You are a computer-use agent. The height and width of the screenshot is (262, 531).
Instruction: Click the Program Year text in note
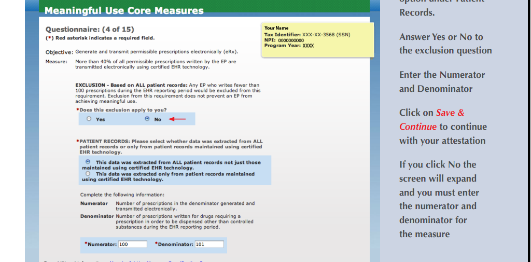[289, 46]
